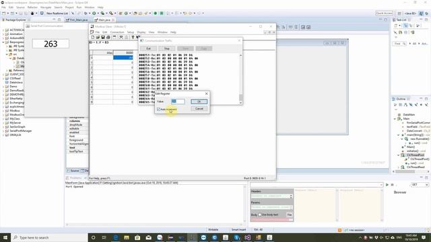Open Microsoft Store from taskbar
This screenshot has width=431, height=242.
tap(137, 237)
